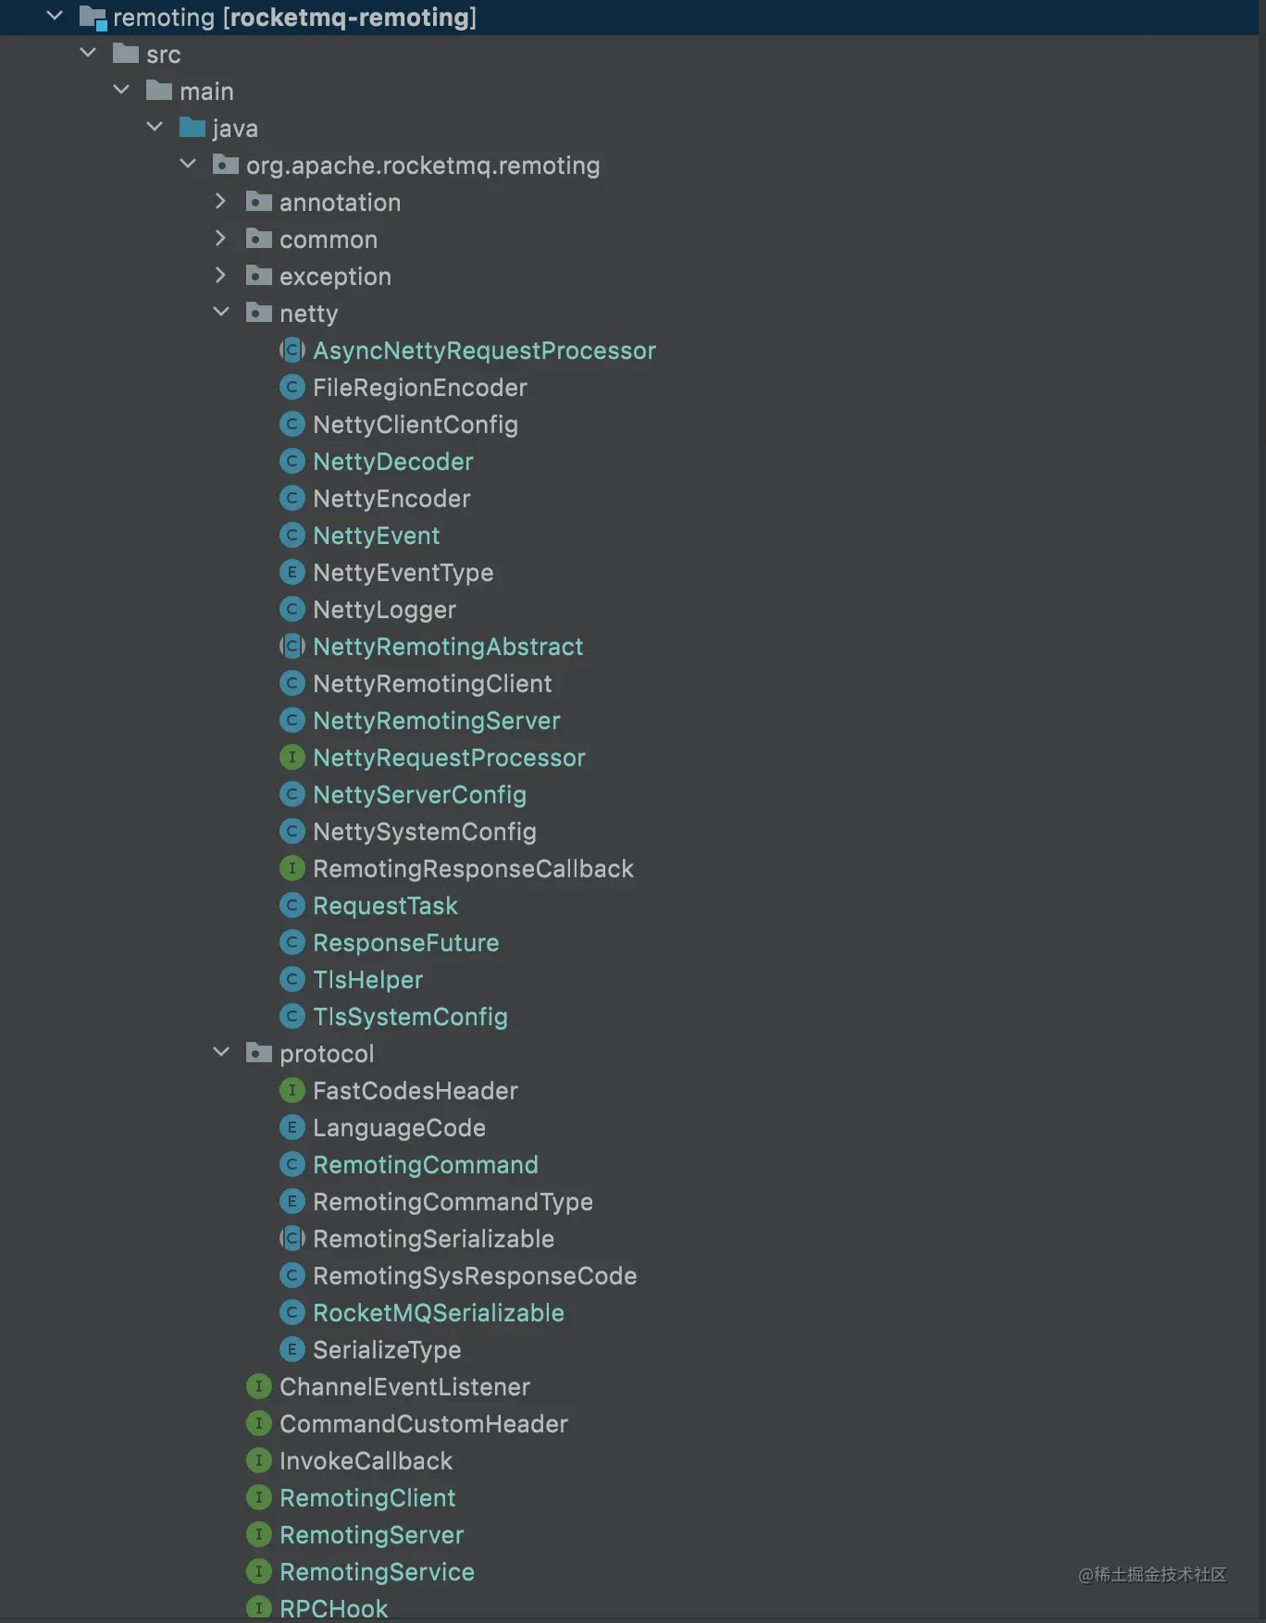The height and width of the screenshot is (1623, 1266).
Task: Click the abstract class icon beside AsyncNettyRequestProcessor
Action: click(x=292, y=351)
